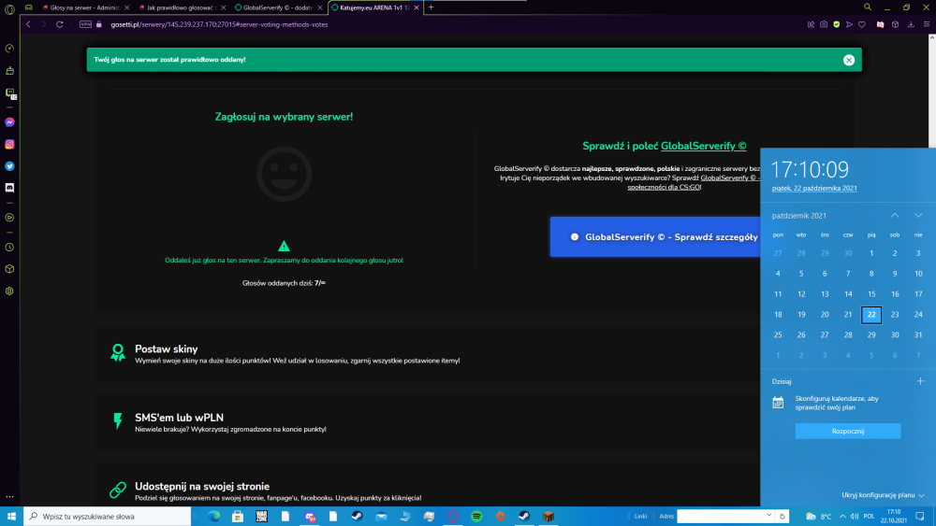The width and height of the screenshot is (936, 526).
Task: Click the heart bookmark icon in toolbar
Action: pos(862,24)
